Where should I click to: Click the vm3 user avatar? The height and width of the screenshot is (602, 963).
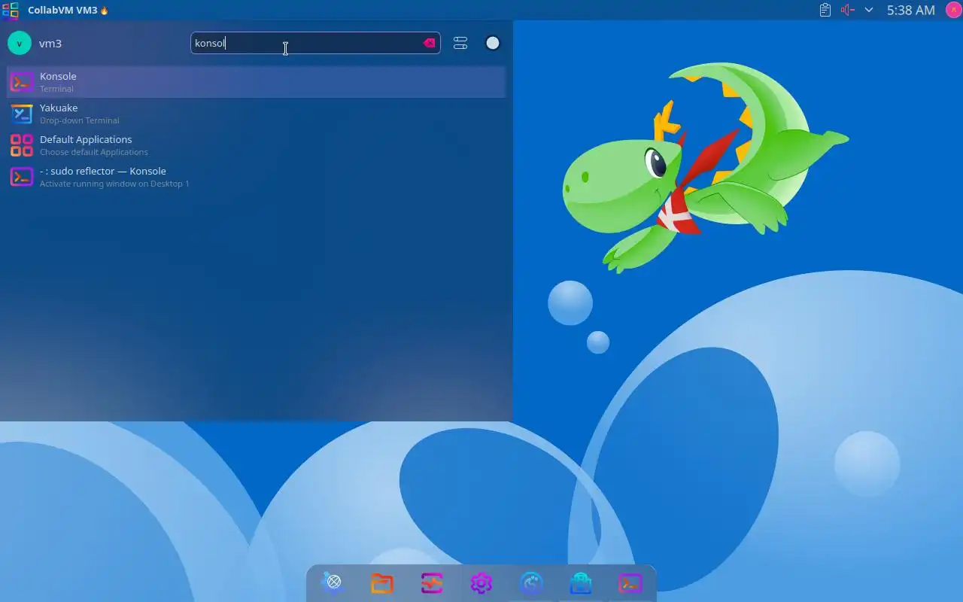coord(20,43)
